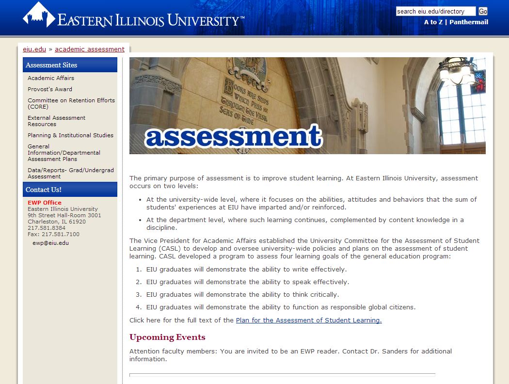Select Committee on Retention Efforts (CORE)
509x384 pixels.
point(71,103)
